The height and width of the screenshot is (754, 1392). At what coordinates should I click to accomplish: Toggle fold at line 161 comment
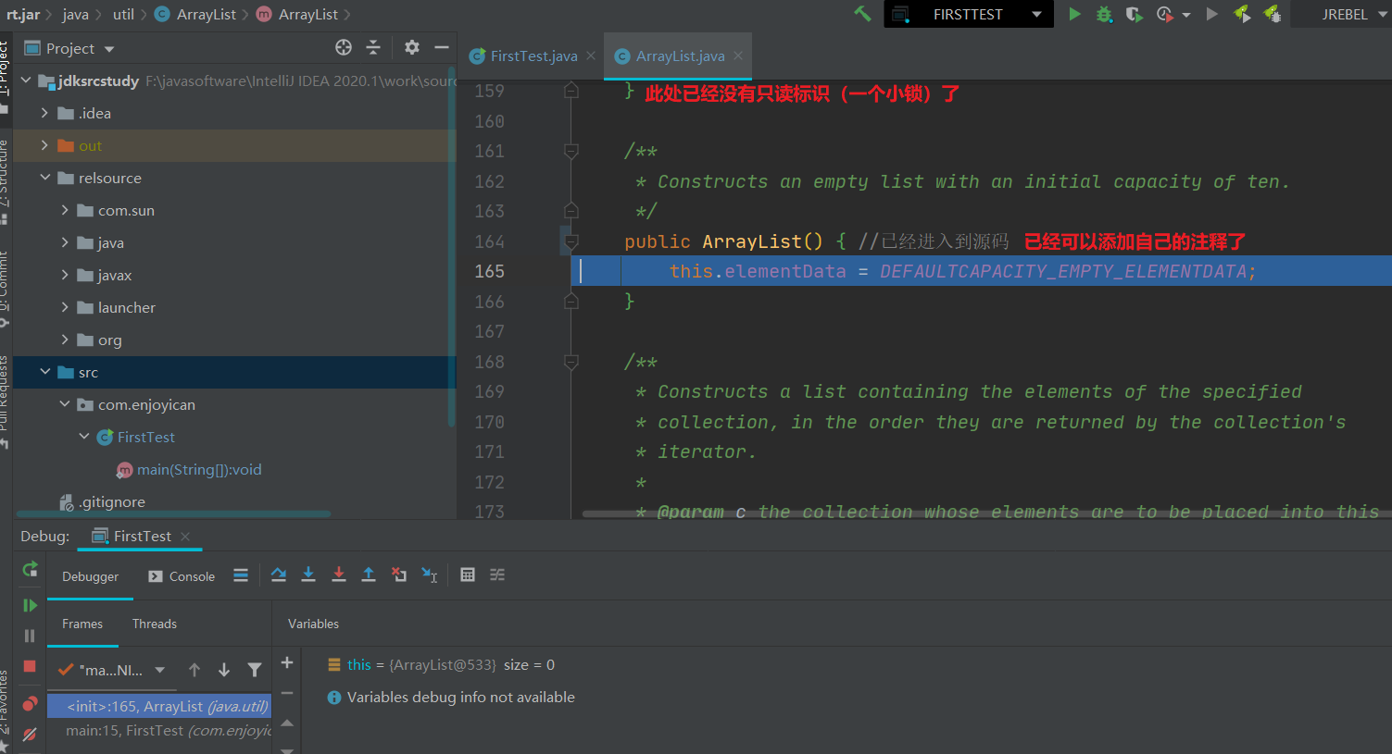571,151
